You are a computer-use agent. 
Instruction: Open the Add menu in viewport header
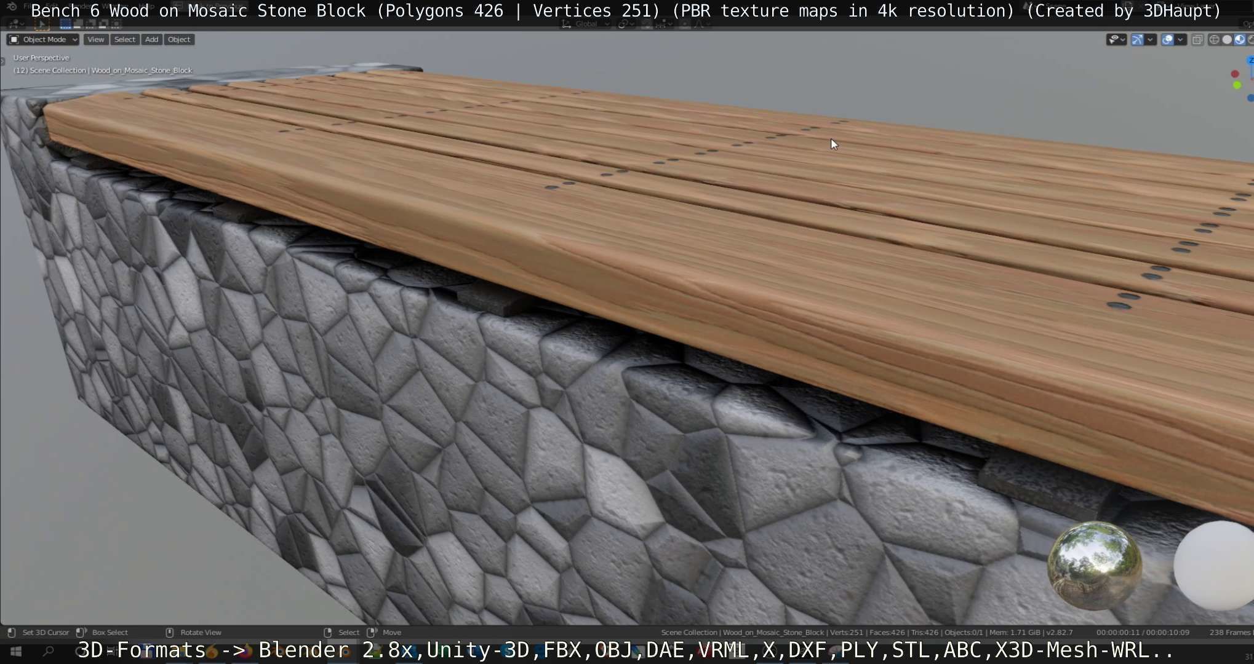point(151,39)
